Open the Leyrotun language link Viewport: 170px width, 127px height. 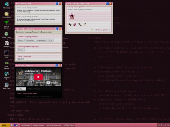pyautogui.click(x=30, y=40)
